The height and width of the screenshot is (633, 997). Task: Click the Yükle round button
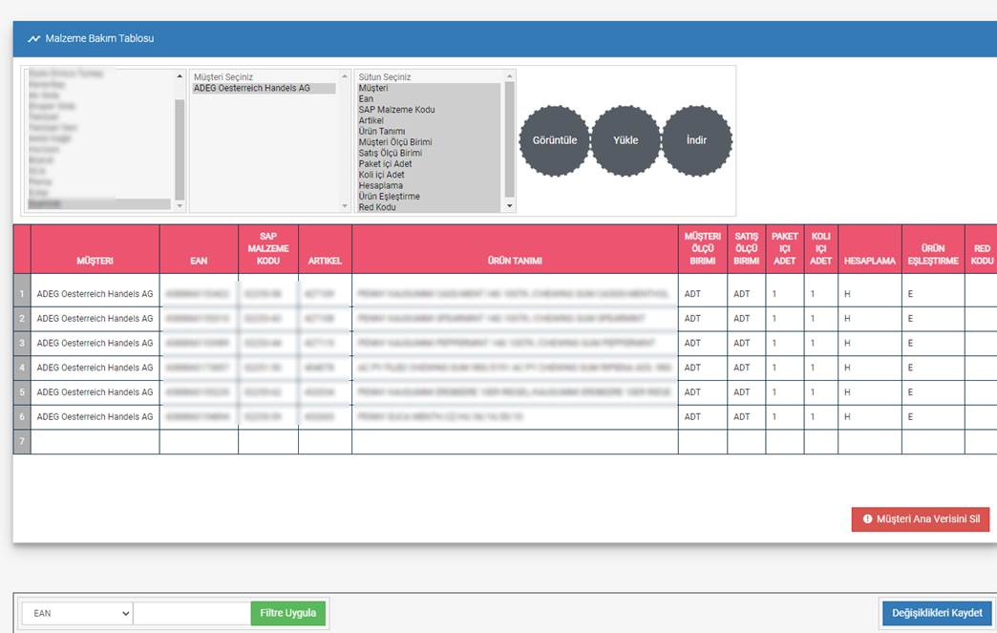pos(626,140)
